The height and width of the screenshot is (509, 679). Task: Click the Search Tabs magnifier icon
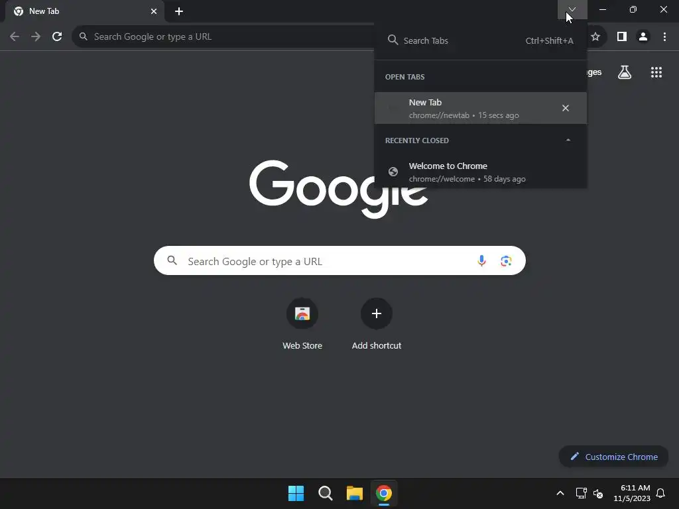click(x=393, y=40)
